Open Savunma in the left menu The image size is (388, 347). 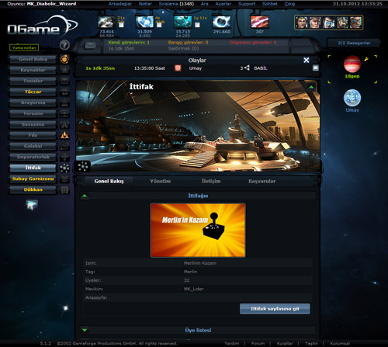coord(33,124)
